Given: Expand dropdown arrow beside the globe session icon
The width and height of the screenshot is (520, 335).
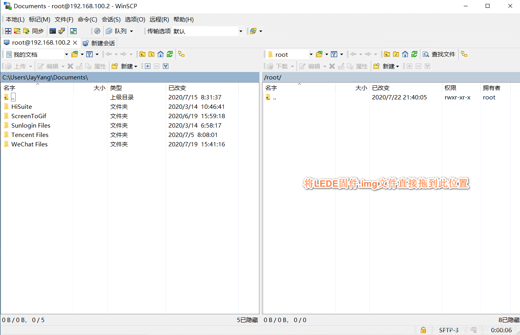Looking at the screenshot, I should [261, 31].
